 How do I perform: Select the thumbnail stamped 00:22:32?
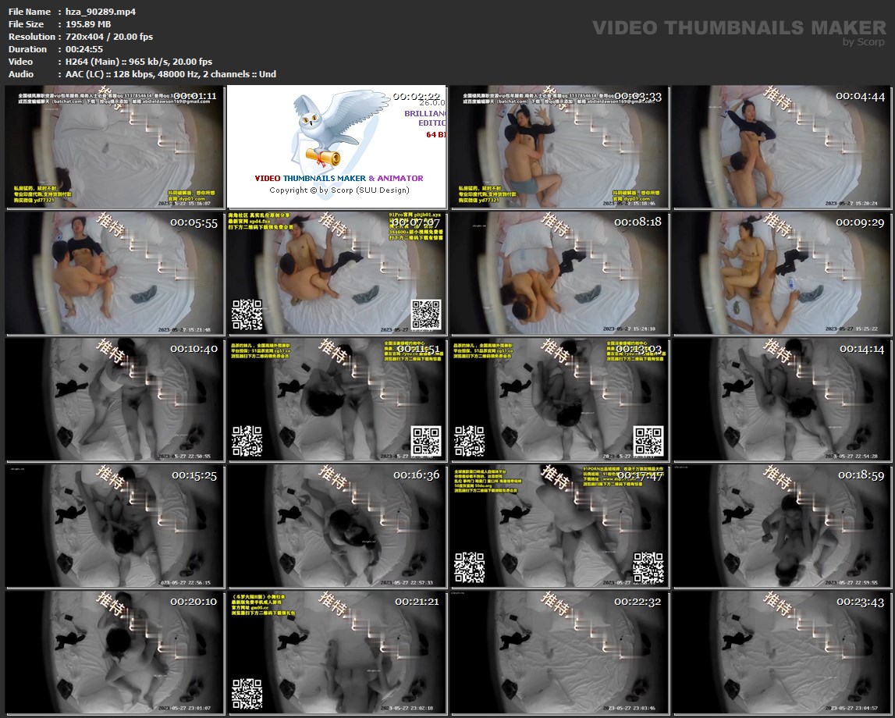pyautogui.click(x=560, y=653)
